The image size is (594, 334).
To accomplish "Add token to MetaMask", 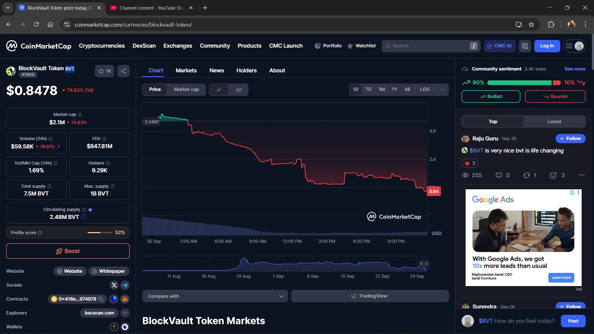I will (x=125, y=299).
